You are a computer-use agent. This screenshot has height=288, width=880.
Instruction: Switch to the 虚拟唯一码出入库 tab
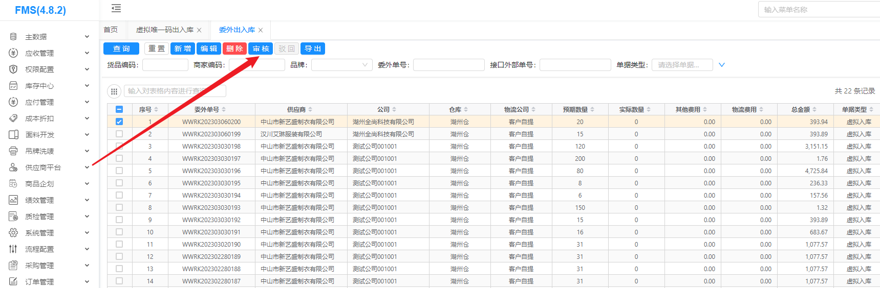(164, 30)
